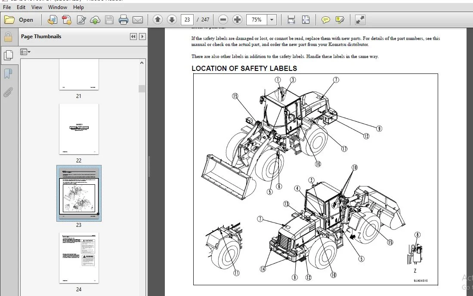Click the Highlight text tool icon
Screen dimensions: 473x296
pos(340,20)
